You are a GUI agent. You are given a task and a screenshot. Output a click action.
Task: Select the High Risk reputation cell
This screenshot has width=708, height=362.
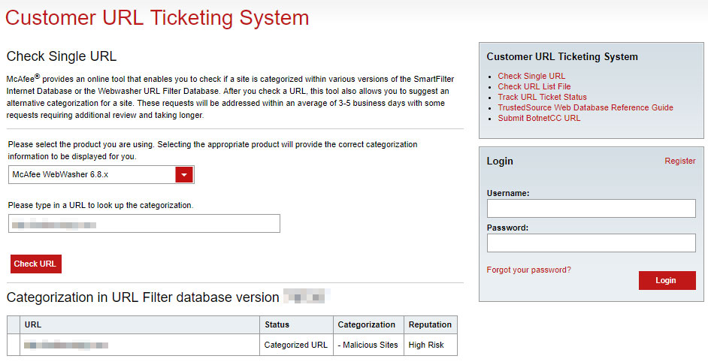coord(431,345)
